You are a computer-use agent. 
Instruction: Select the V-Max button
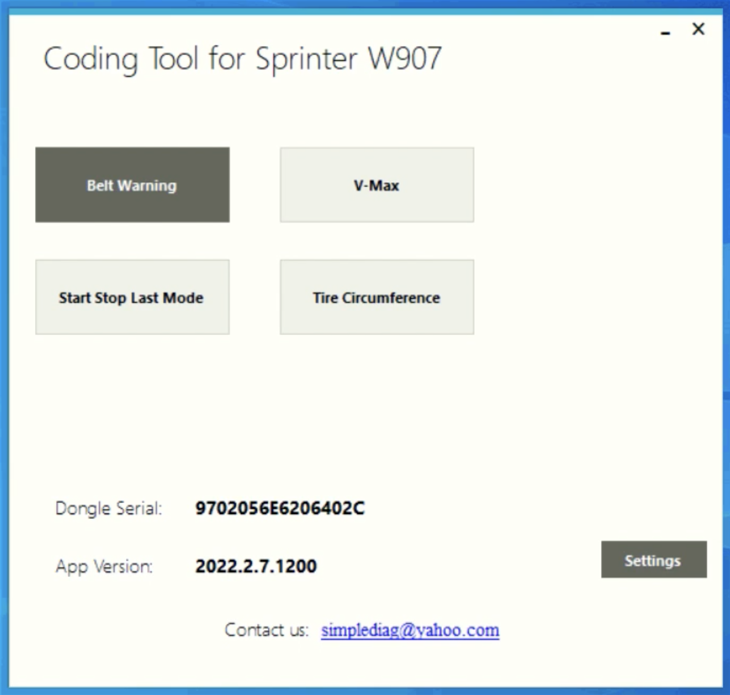point(377,185)
